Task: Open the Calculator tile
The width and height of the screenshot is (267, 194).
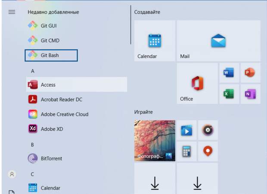Action: [186, 151]
